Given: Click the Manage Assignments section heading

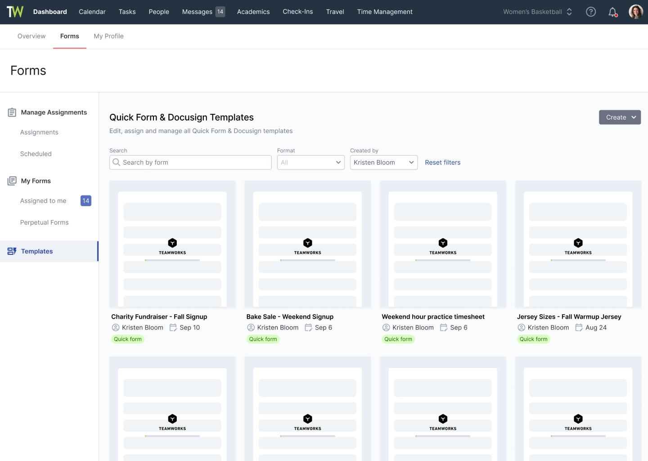Looking at the screenshot, I should (x=54, y=113).
